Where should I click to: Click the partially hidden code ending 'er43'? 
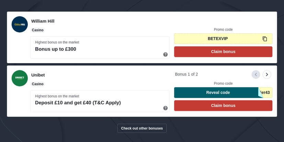(x=266, y=93)
